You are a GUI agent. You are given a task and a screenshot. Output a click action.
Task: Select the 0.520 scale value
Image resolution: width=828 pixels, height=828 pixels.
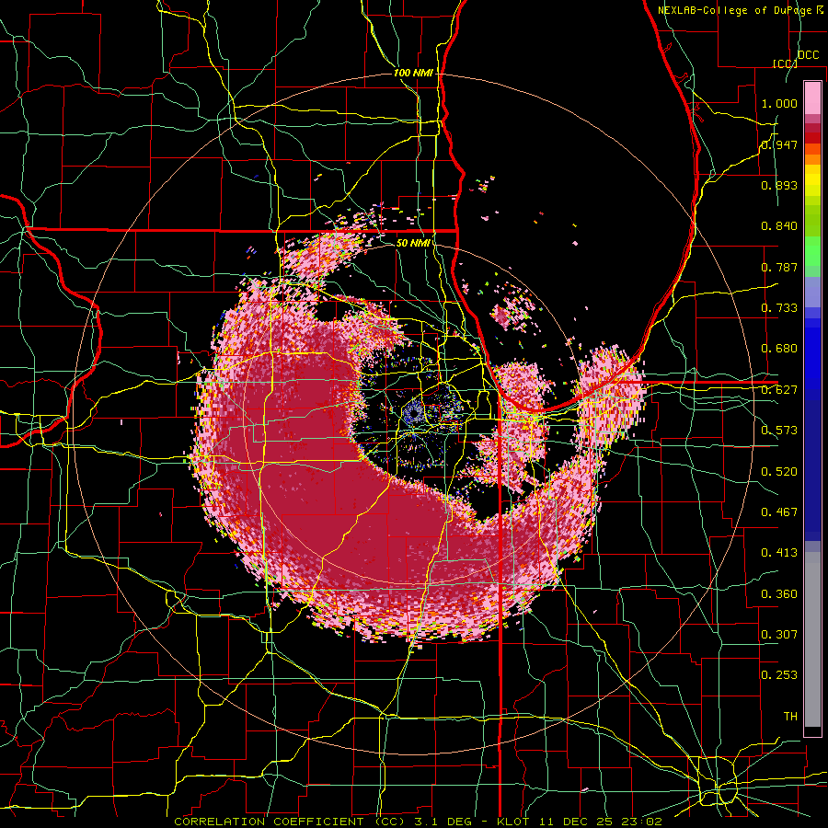(779, 472)
